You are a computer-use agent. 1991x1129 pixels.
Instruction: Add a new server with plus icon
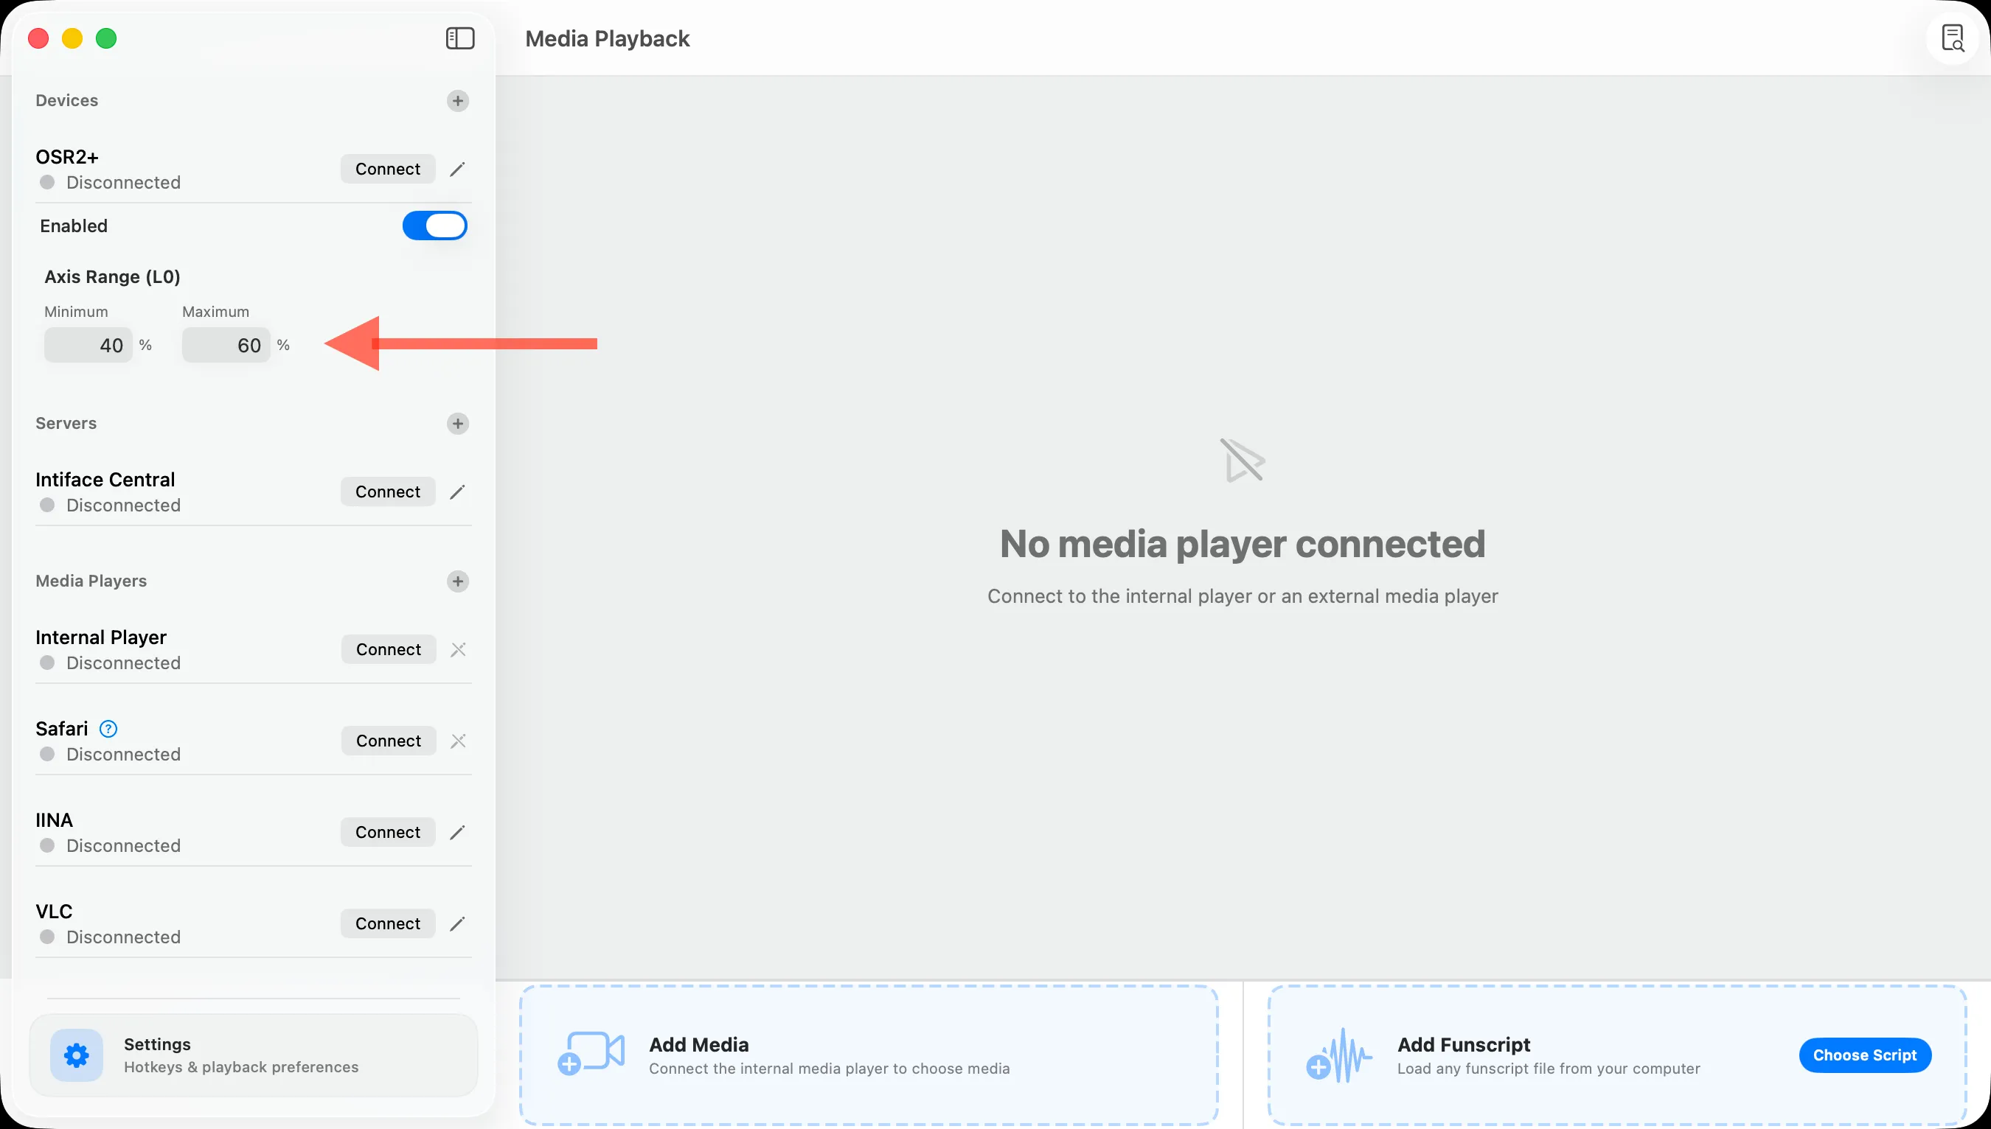(458, 423)
